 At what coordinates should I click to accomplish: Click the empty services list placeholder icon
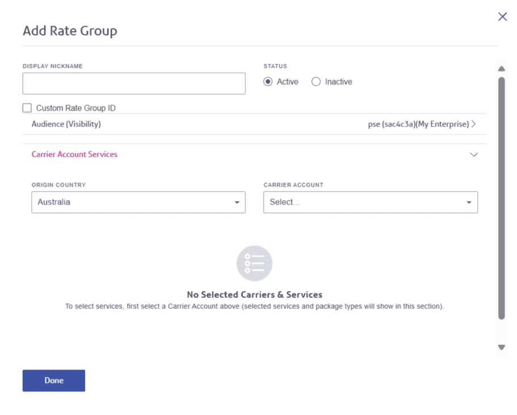click(255, 263)
